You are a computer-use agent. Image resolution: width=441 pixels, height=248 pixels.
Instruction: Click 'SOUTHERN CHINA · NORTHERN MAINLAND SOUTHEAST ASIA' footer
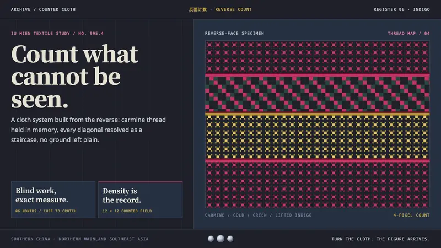[80, 239]
